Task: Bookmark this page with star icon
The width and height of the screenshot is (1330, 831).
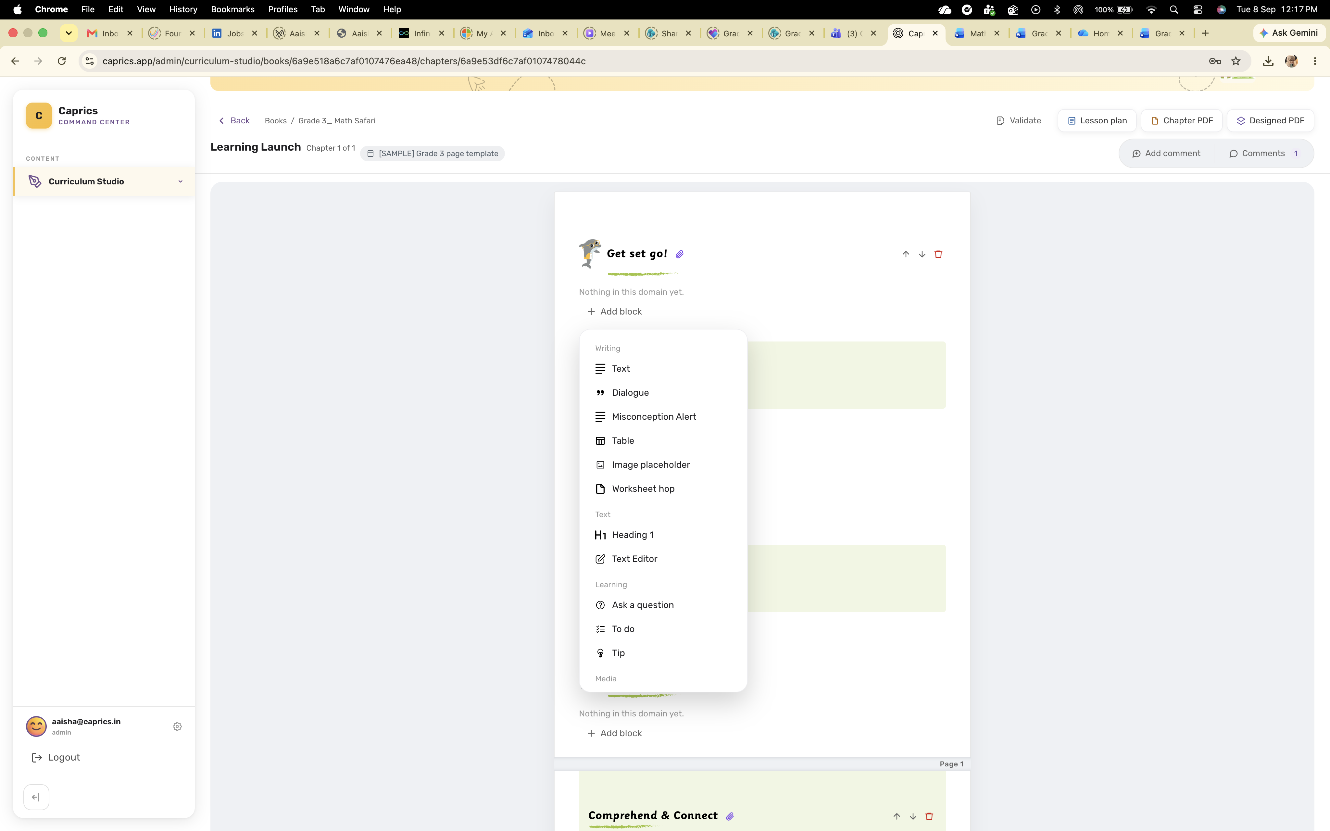Action: coord(1236,61)
